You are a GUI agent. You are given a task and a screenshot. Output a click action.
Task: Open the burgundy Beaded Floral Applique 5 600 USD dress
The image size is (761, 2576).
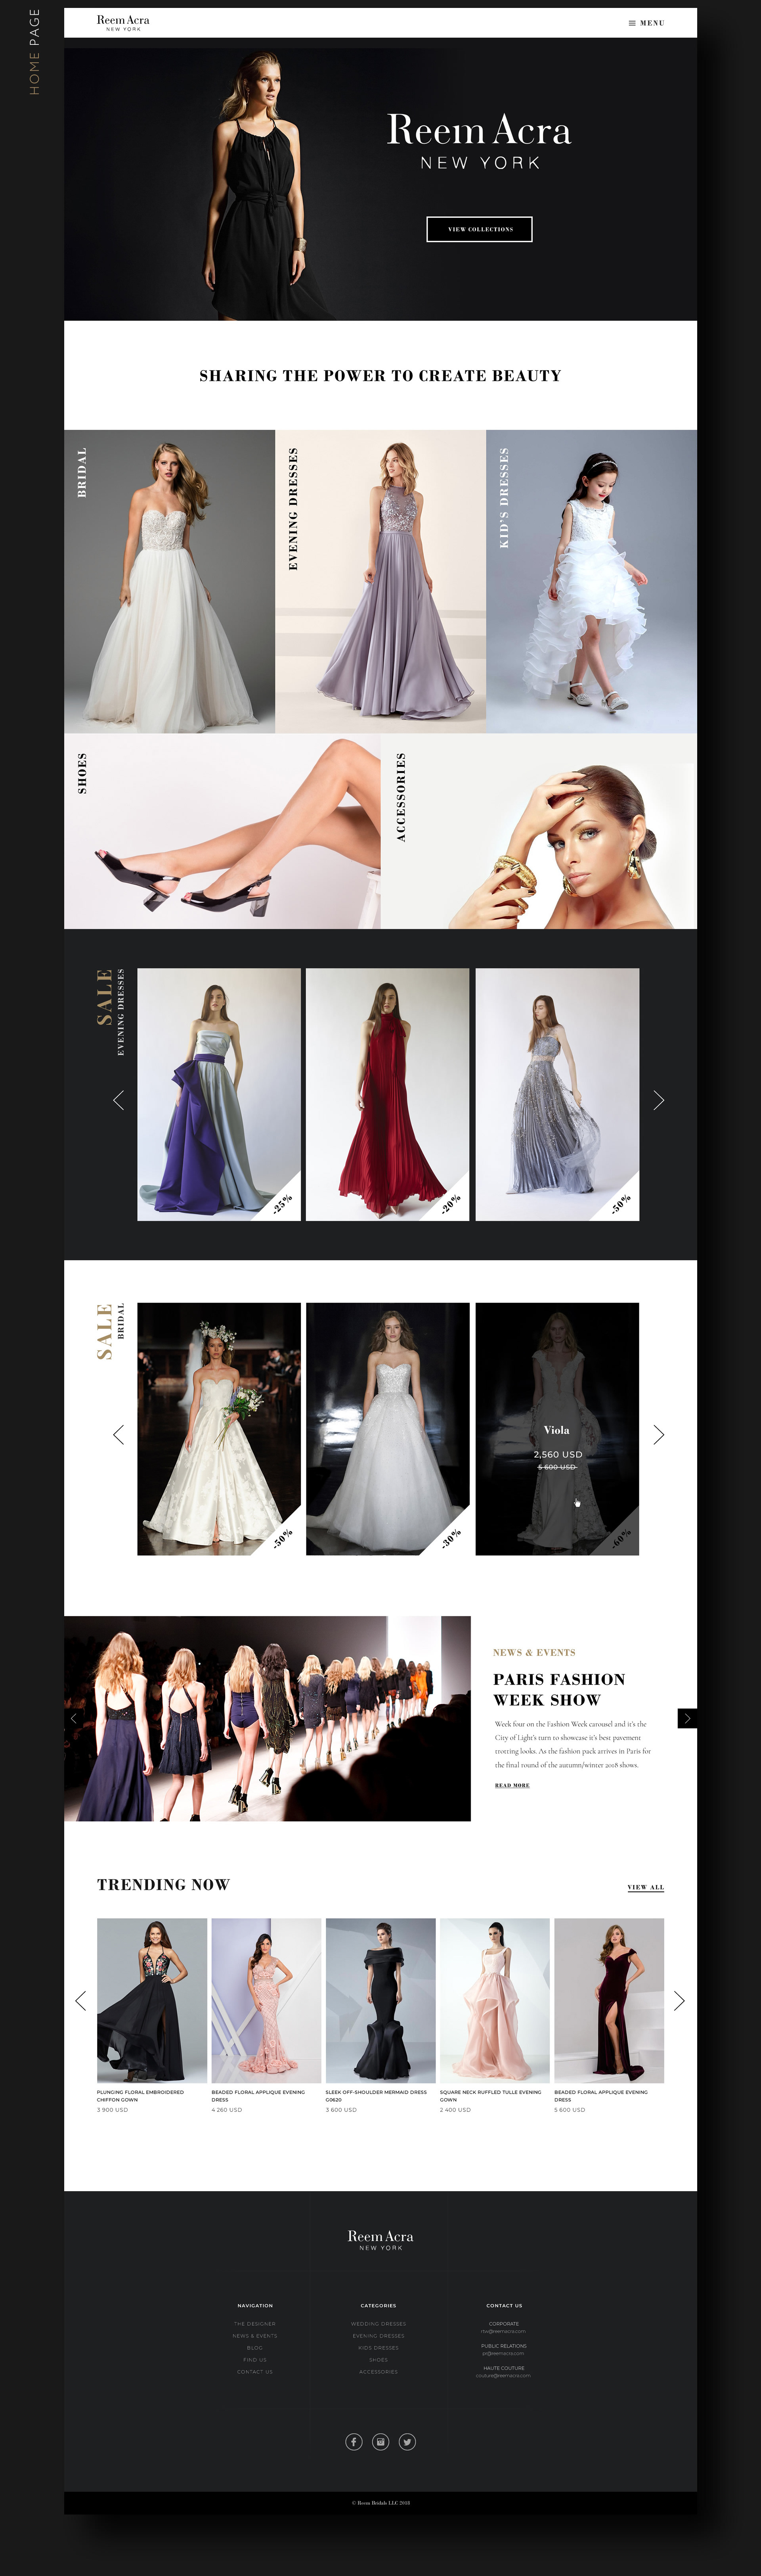pyautogui.click(x=609, y=2000)
